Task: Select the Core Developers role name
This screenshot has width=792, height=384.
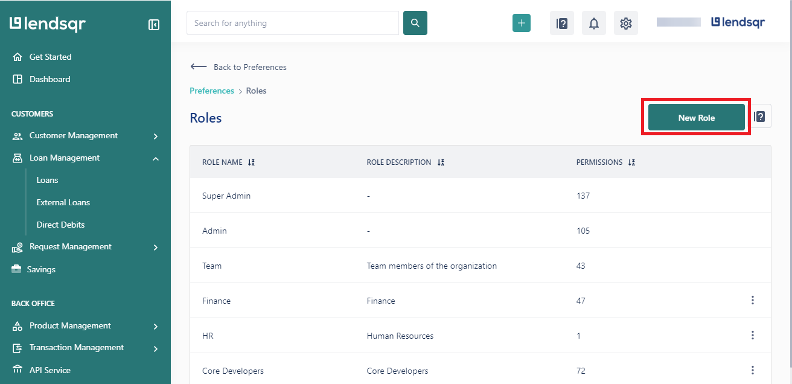Action: [233, 371]
